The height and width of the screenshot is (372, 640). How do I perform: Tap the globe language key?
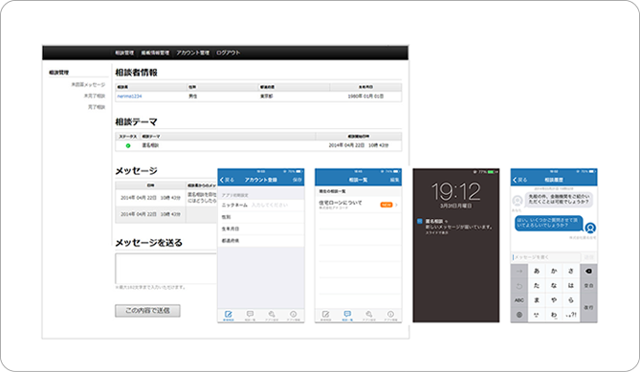[x=519, y=315]
